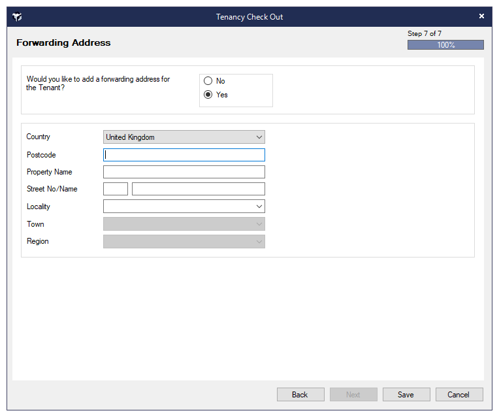
Task: Click the street name text field
Action: (198, 189)
